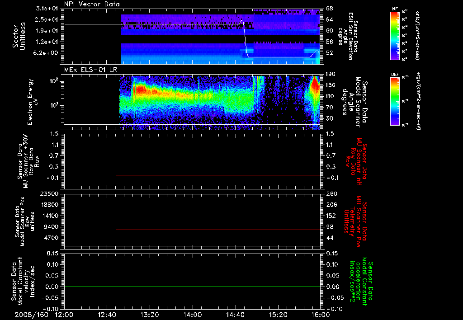
Task: Select the 'Sector Unitless' axis label
Action: [19, 36]
